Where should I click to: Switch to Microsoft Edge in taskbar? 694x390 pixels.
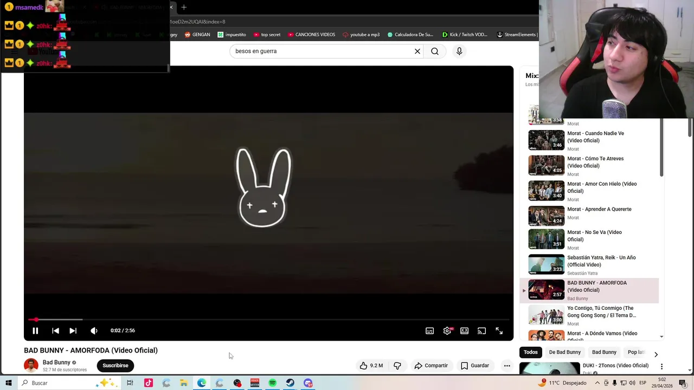(x=202, y=383)
